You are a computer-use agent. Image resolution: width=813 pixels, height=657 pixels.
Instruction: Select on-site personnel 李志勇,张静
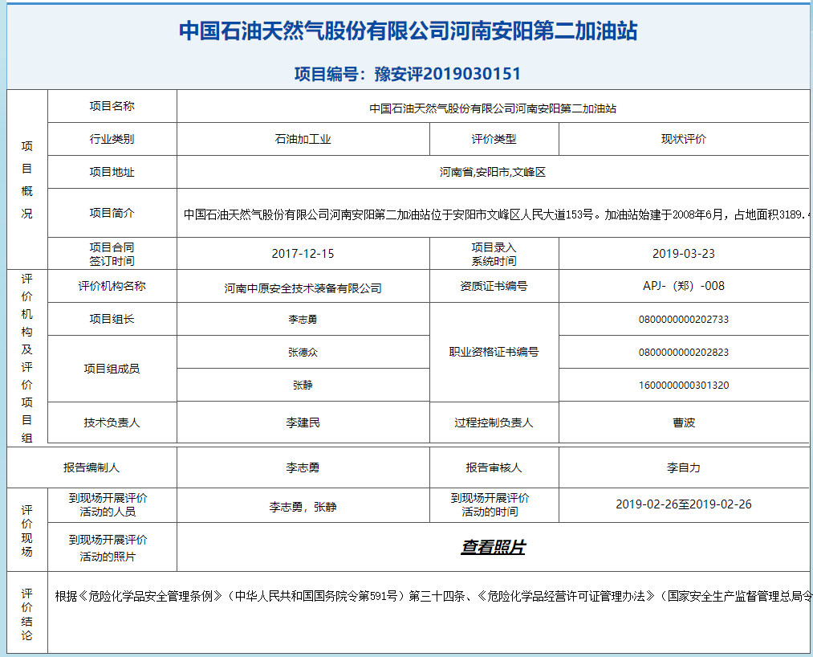(x=303, y=507)
